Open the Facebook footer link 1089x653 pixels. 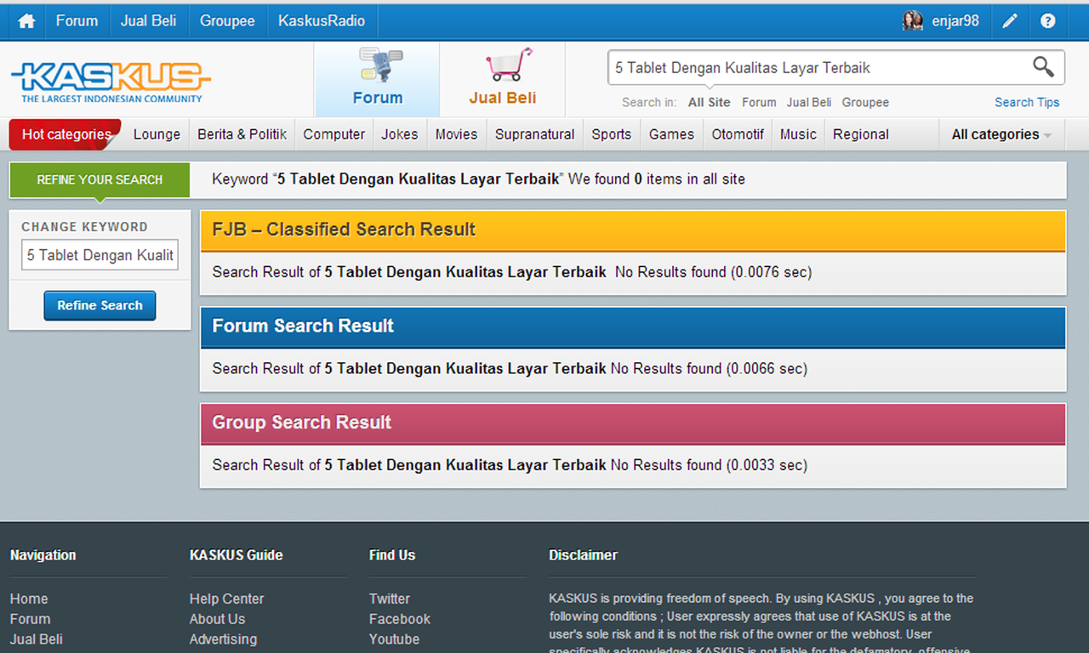(x=400, y=619)
